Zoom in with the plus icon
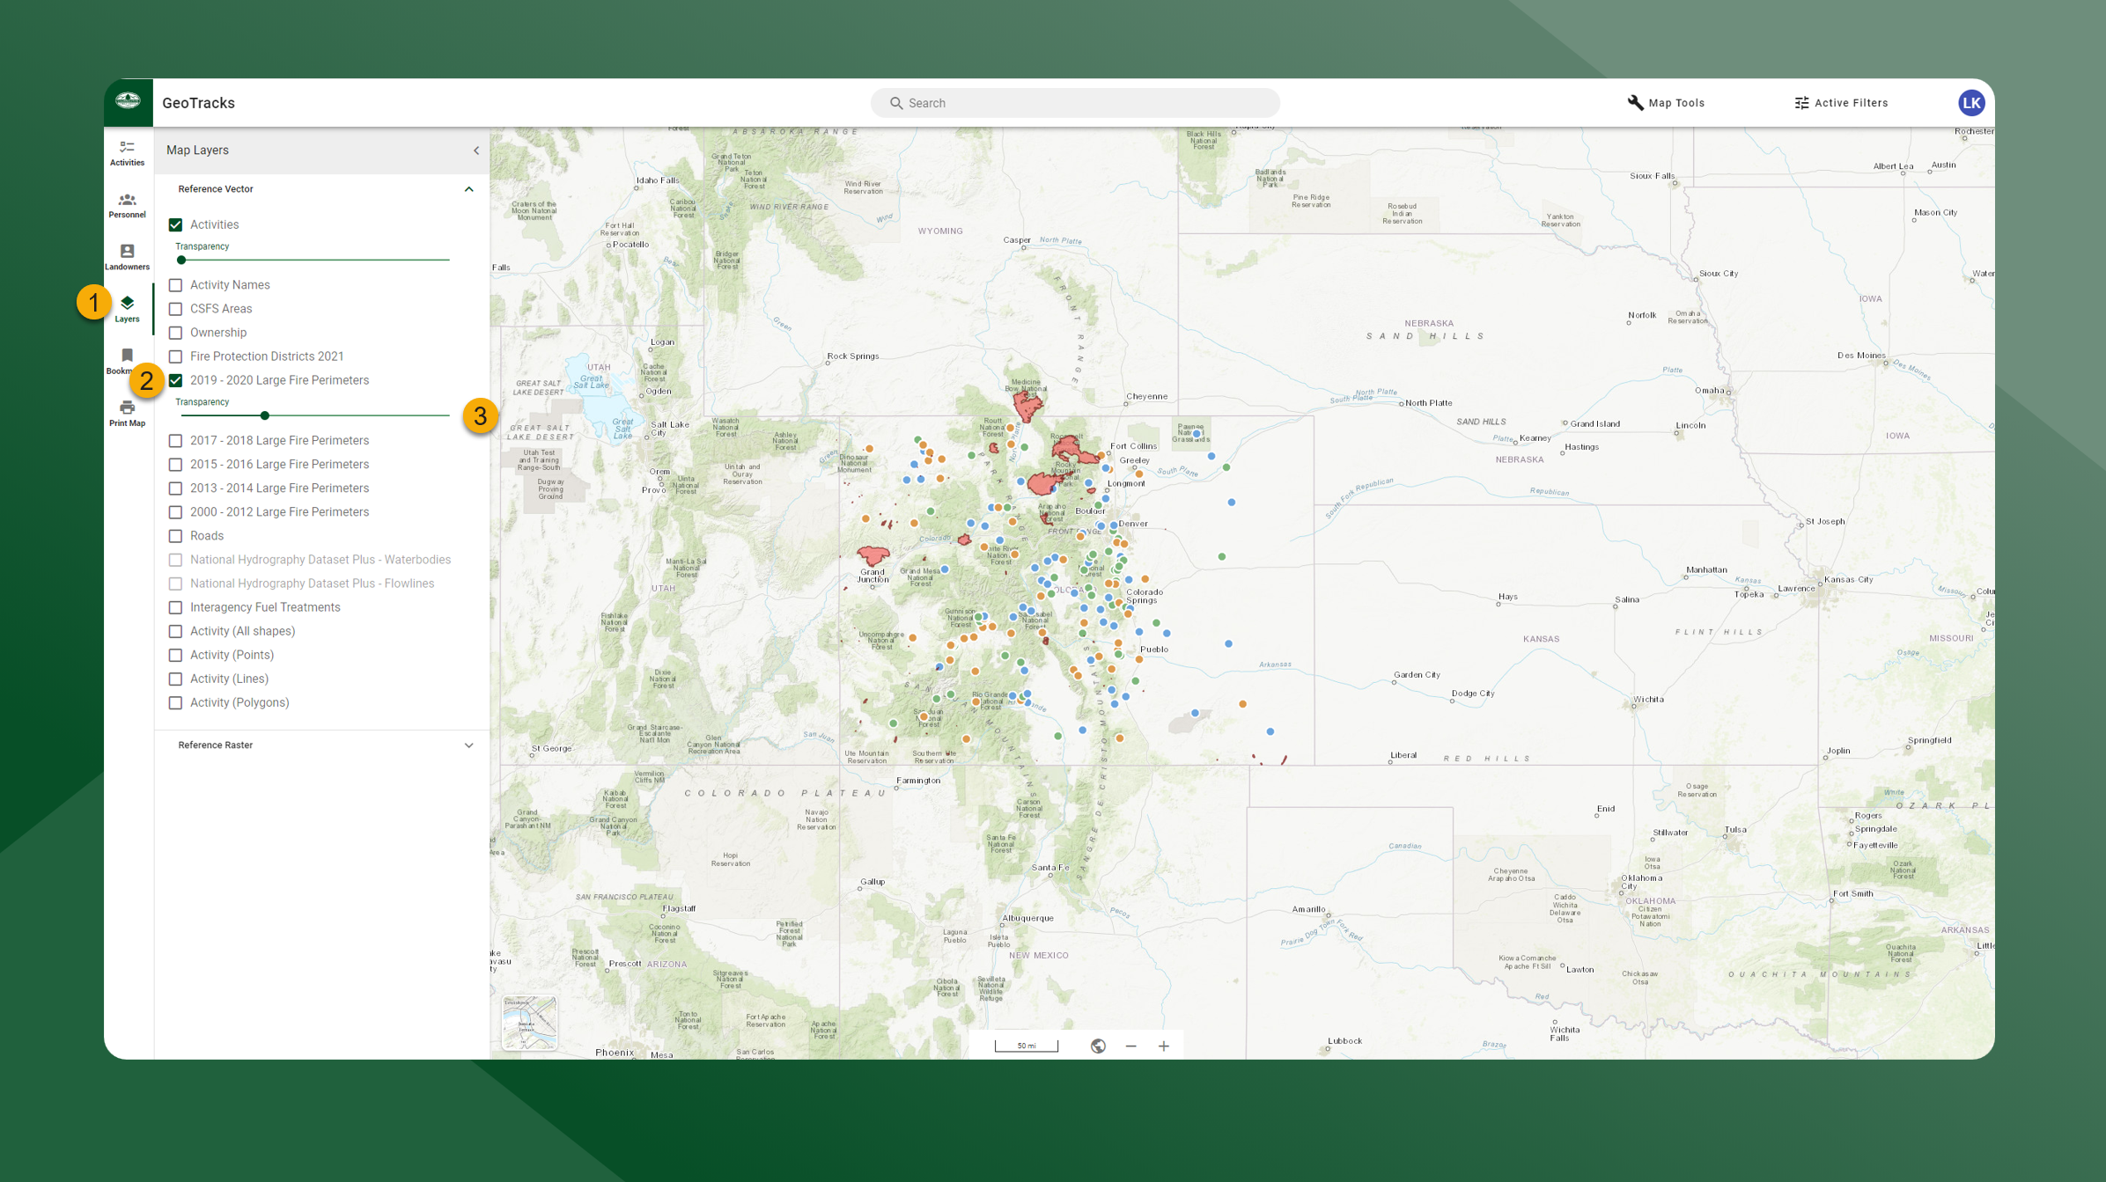 (1163, 1046)
